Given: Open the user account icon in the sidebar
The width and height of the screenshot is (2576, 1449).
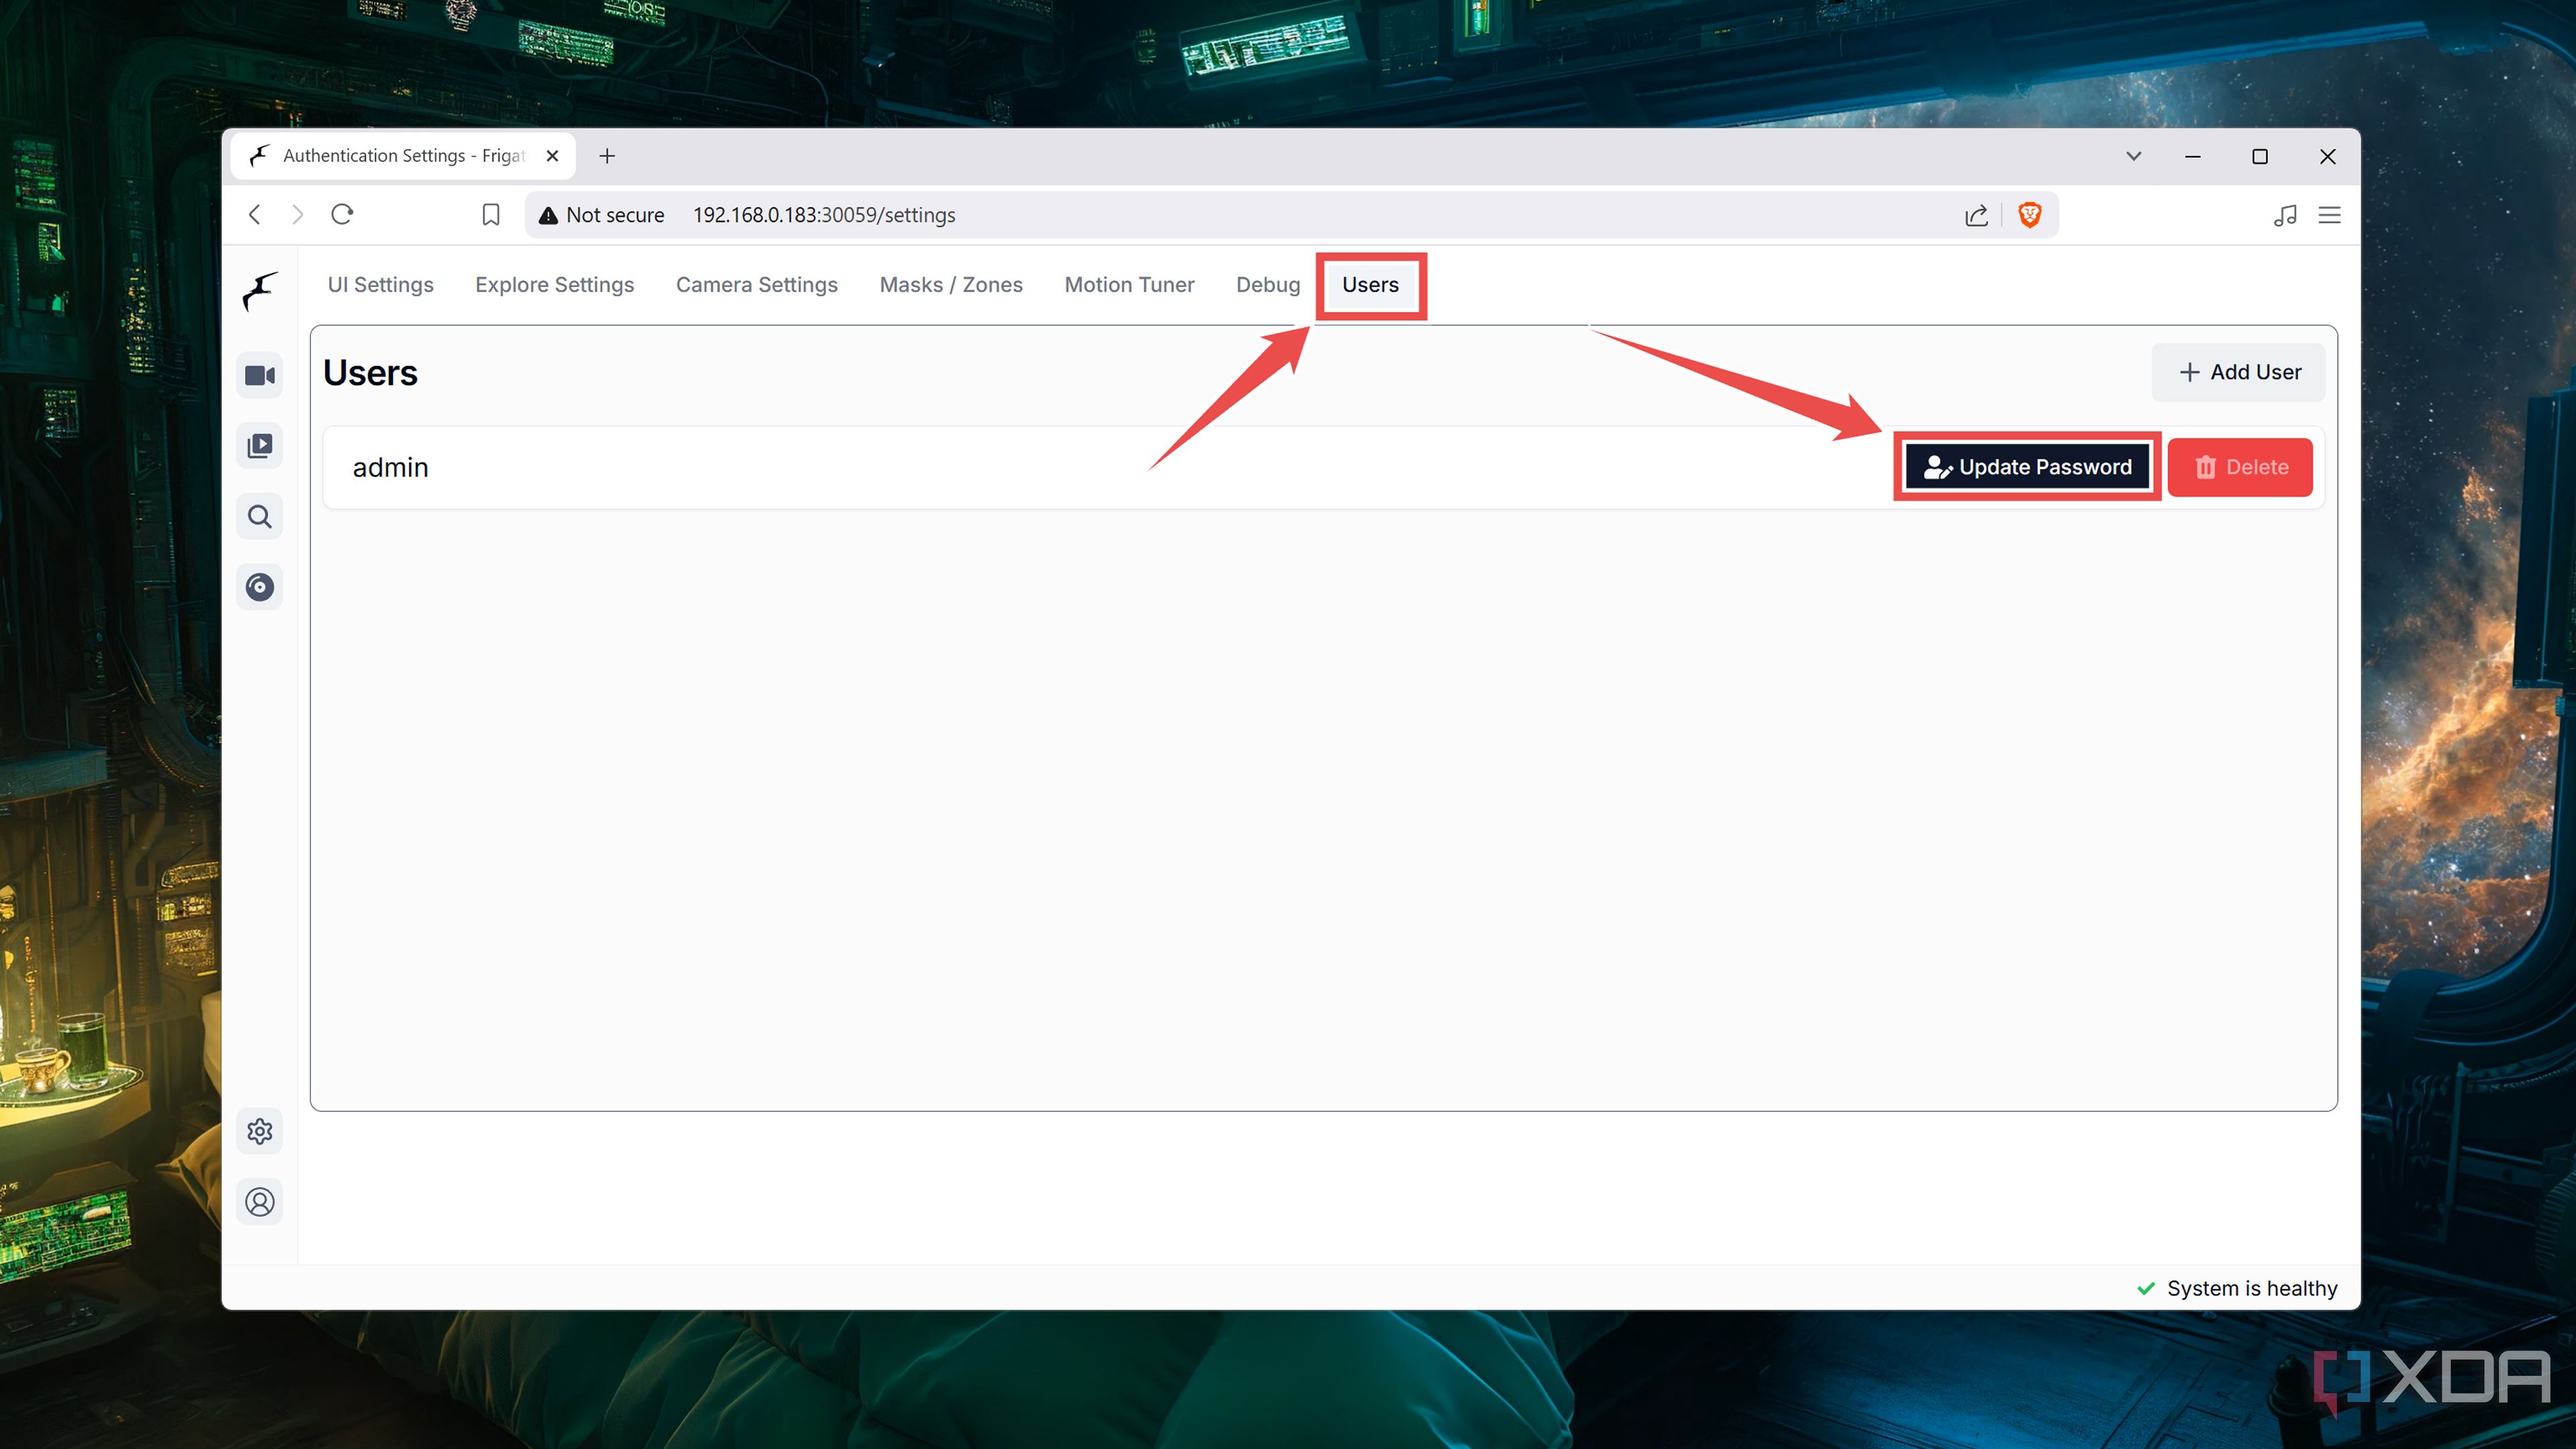Looking at the screenshot, I should [x=259, y=1202].
